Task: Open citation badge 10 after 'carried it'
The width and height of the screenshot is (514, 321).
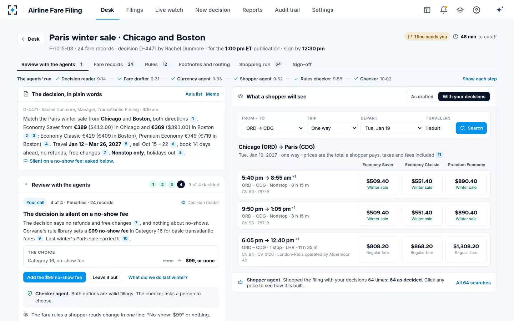Action: 125,239
